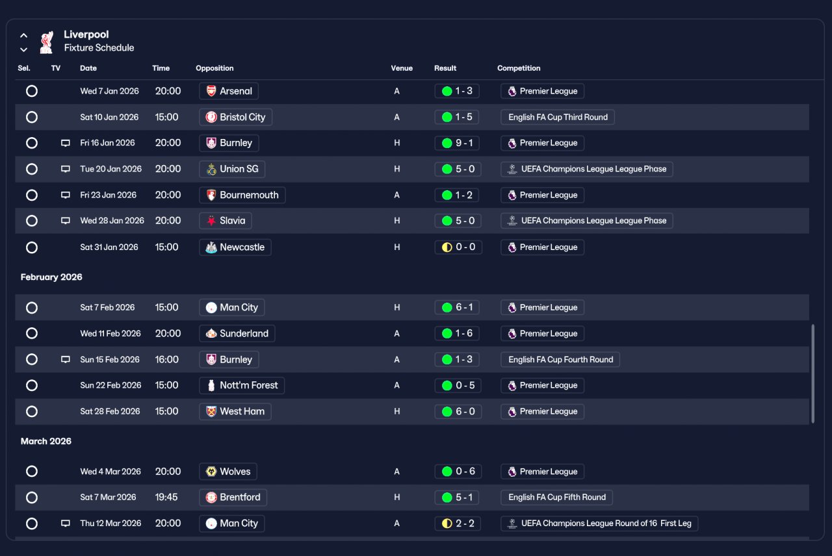Select the radio button for Brentford fixture
The image size is (832, 556).
point(31,498)
